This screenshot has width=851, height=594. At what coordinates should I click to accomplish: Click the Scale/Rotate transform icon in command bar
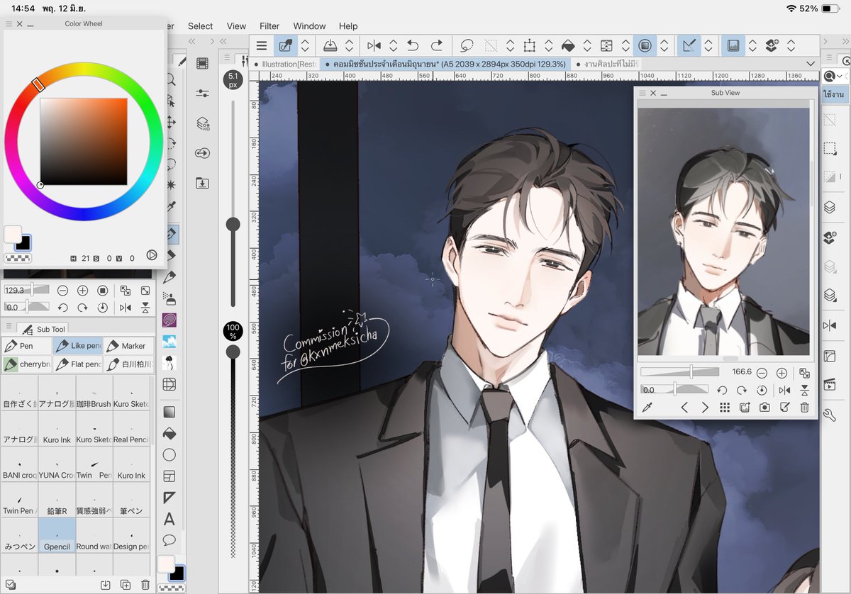(x=529, y=45)
